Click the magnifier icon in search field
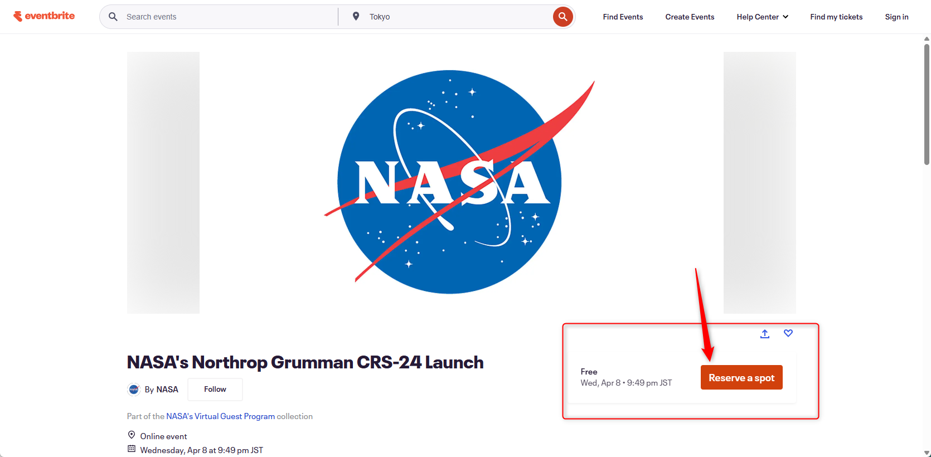 click(x=113, y=17)
